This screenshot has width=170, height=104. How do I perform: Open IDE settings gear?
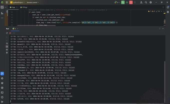pyautogui.click(x=150, y=2)
